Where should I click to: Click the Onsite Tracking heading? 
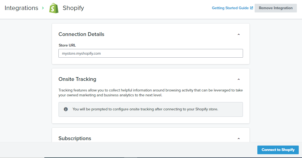coord(77,79)
